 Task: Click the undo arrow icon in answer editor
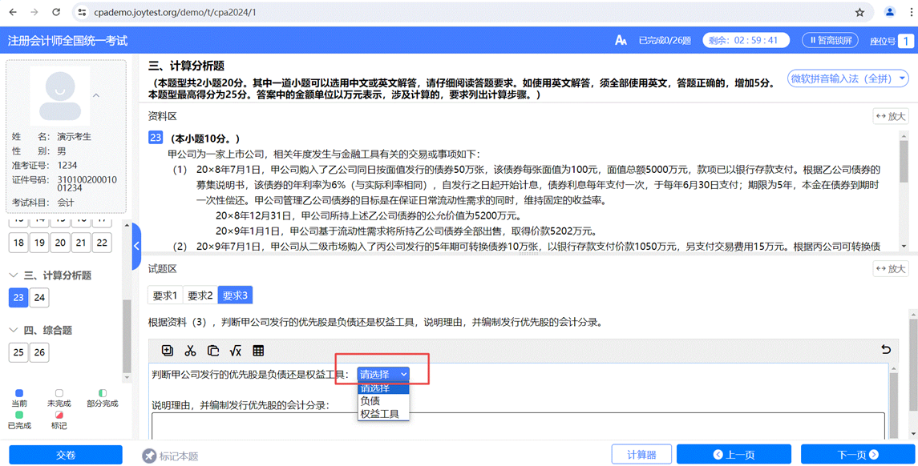click(x=885, y=350)
